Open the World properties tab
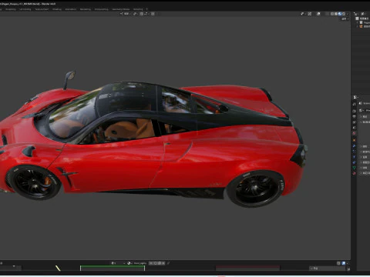 pos(355,133)
